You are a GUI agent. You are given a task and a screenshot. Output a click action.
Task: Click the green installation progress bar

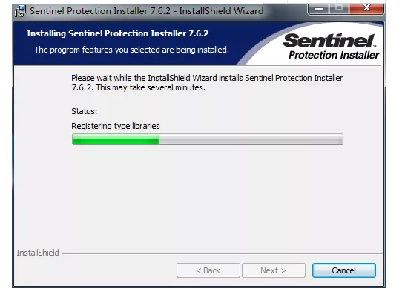tap(208, 139)
